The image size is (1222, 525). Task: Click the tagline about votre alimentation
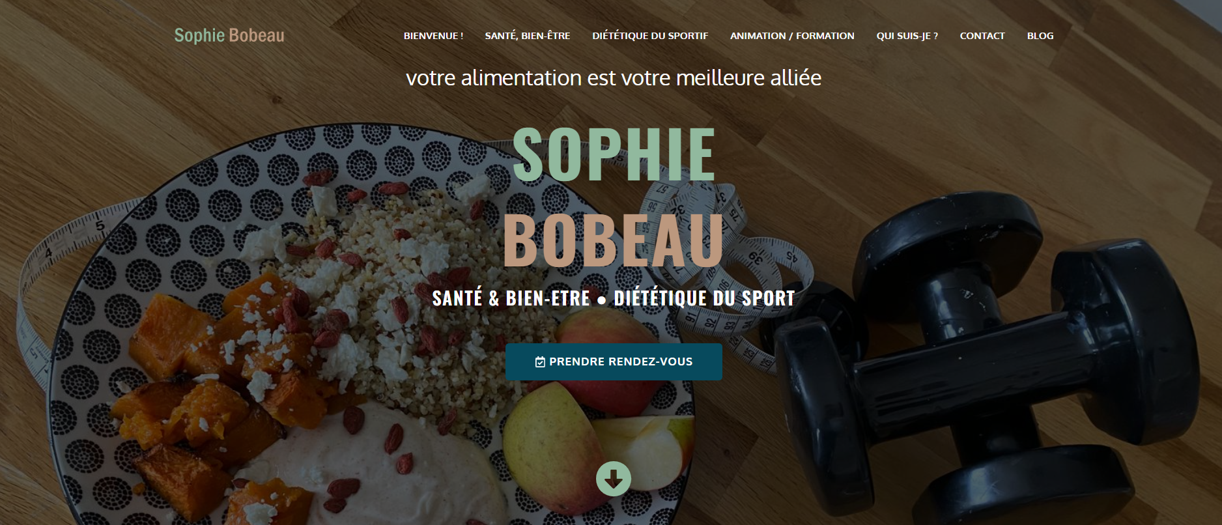(x=614, y=78)
